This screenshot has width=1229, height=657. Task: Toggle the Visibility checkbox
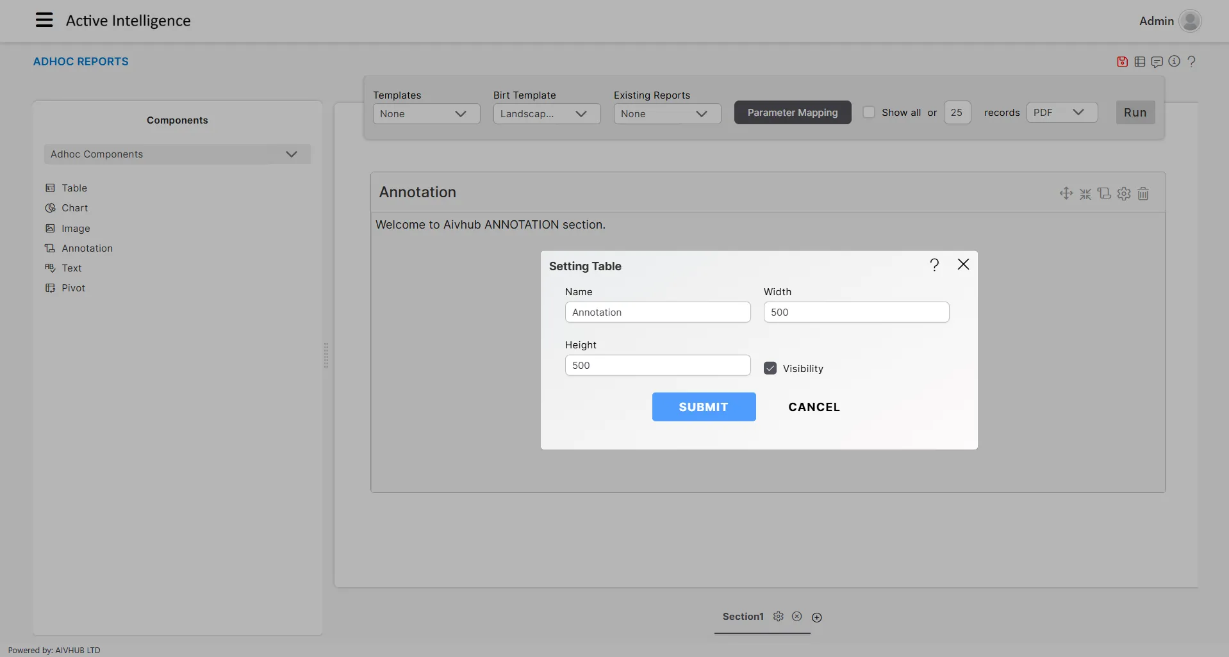770,368
